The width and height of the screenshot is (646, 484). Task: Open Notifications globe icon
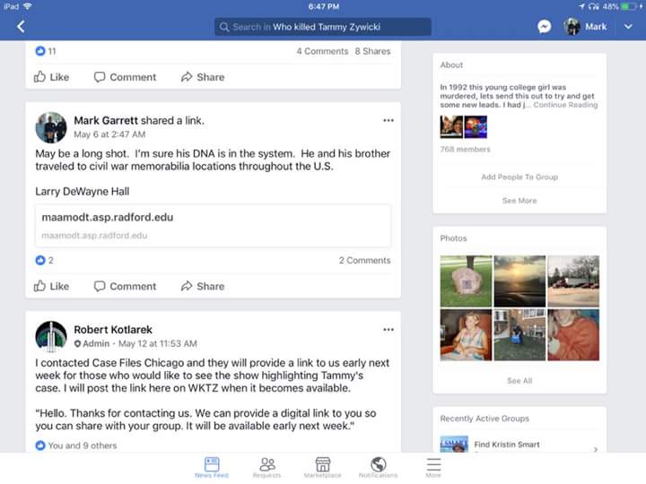point(379,468)
